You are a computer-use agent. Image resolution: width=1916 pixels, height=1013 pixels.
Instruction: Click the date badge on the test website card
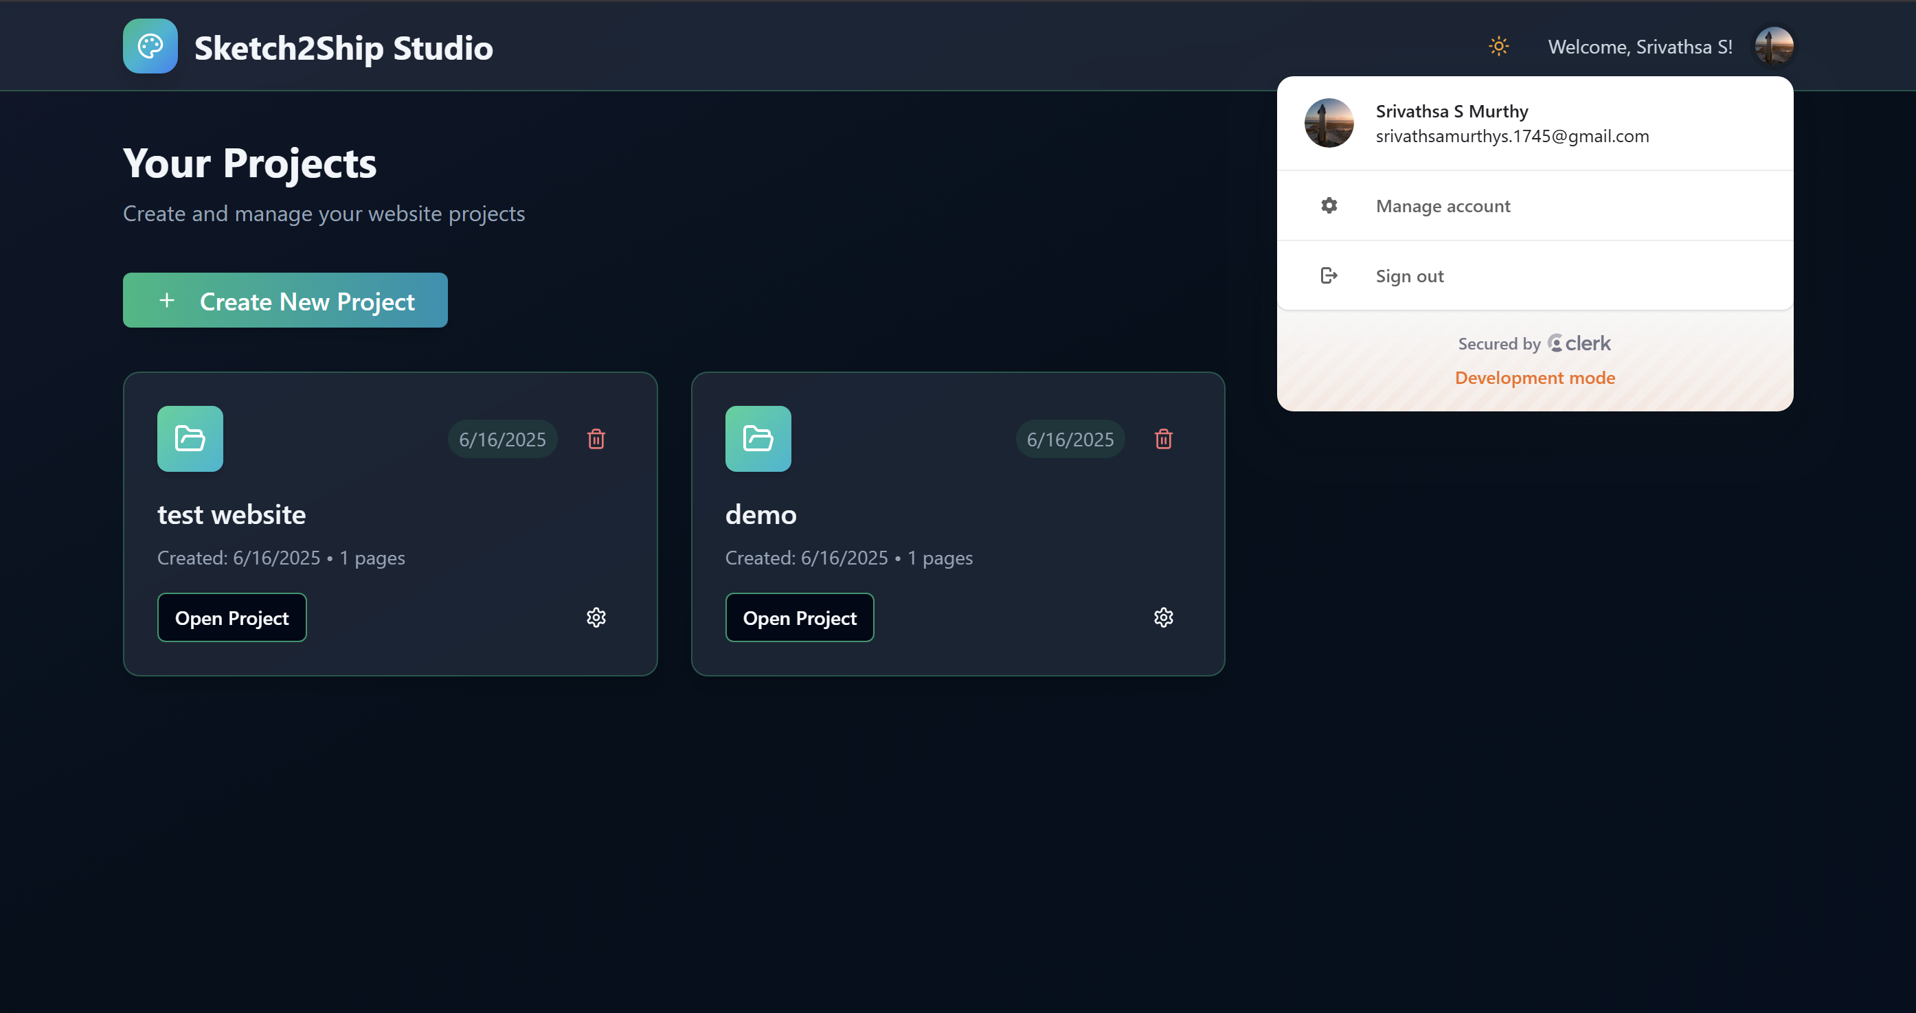[x=502, y=439]
